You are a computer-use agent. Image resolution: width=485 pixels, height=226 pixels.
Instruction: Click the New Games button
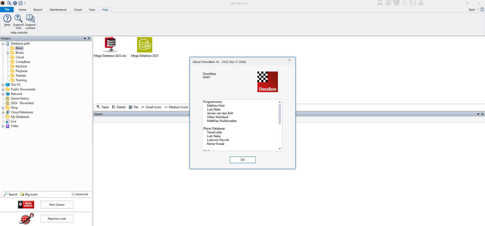57,205
